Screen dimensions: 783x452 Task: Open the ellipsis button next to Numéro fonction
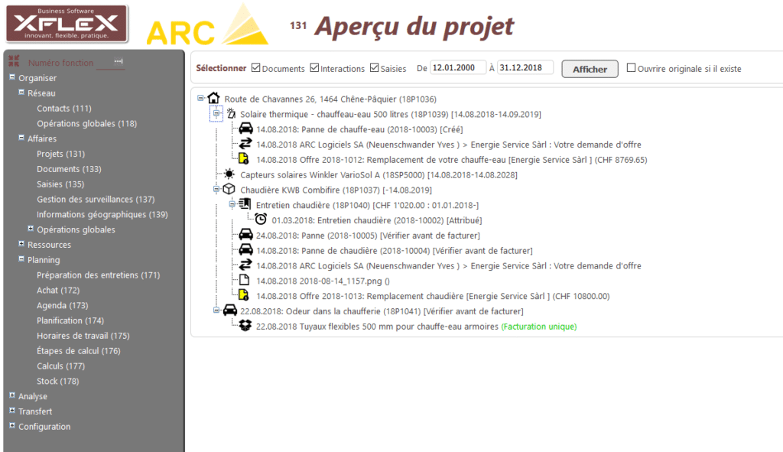pyautogui.click(x=119, y=61)
